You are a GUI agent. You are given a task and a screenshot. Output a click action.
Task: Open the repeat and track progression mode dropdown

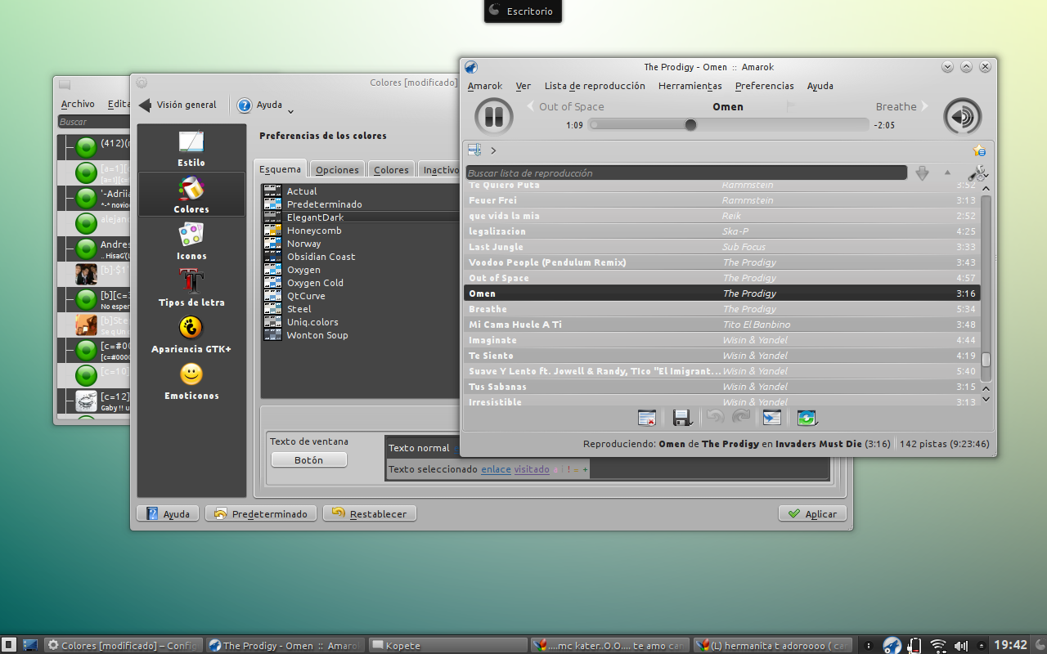coord(807,418)
